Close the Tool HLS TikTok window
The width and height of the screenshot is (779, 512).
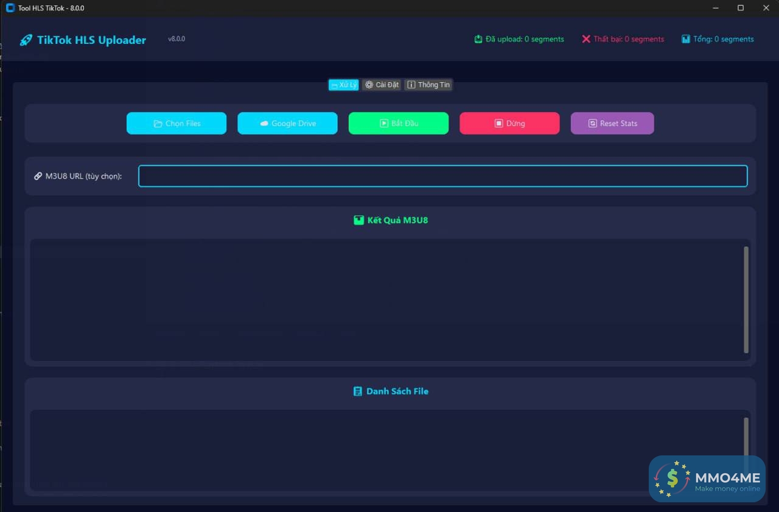766,8
